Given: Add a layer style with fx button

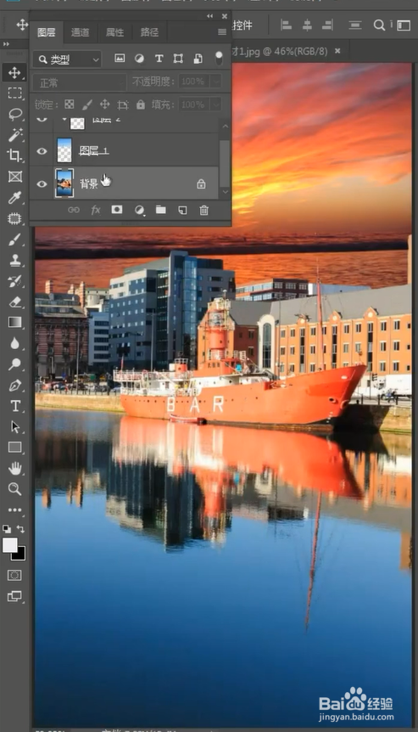Looking at the screenshot, I should click(x=96, y=210).
